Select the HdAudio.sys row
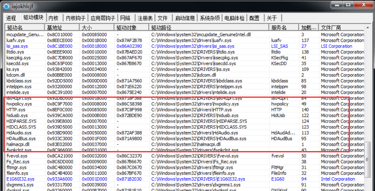 point(185,133)
